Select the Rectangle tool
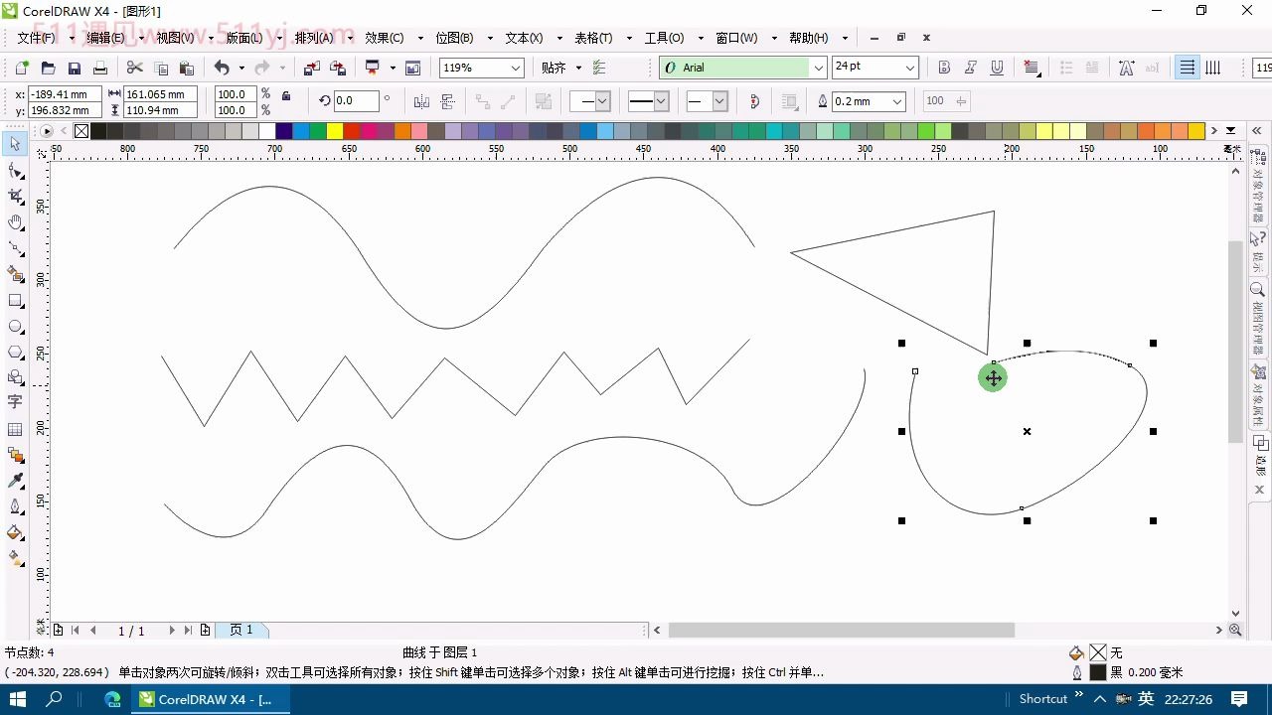 [15, 300]
